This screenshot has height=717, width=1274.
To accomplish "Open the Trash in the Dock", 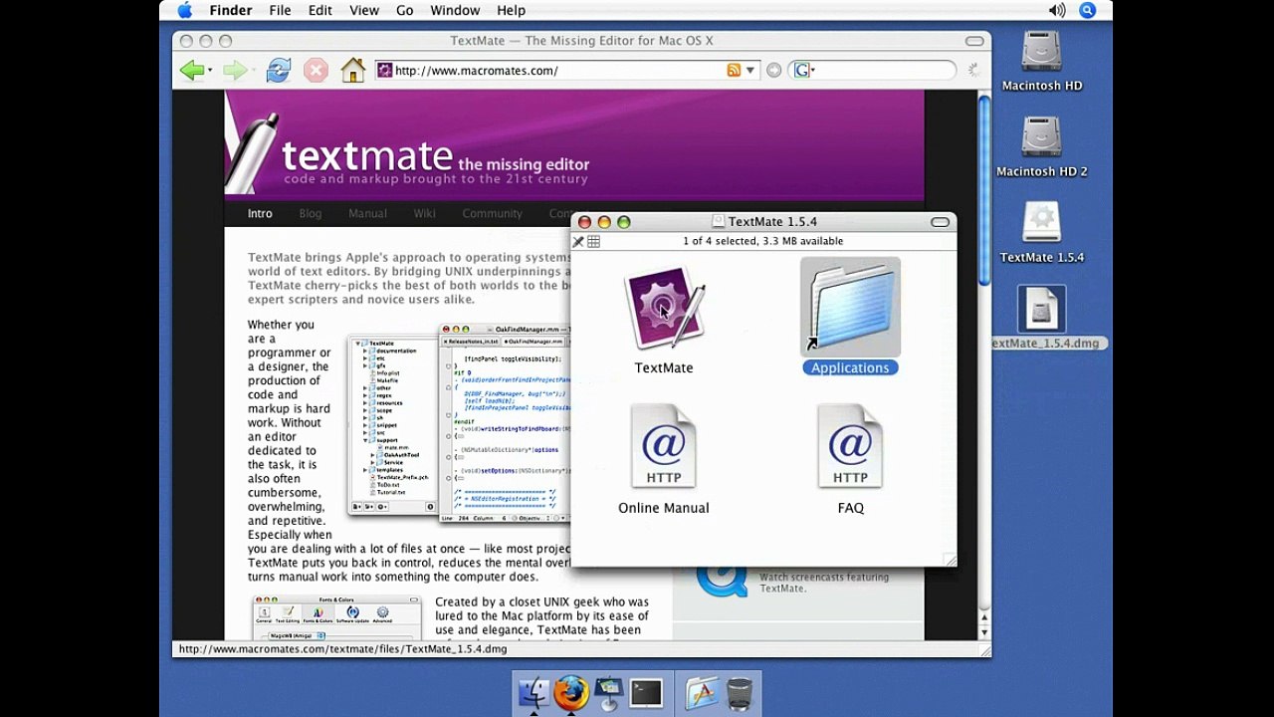I will [x=740, y=693].
